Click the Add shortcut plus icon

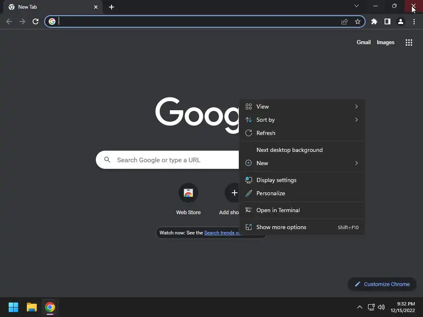point(235,193)
